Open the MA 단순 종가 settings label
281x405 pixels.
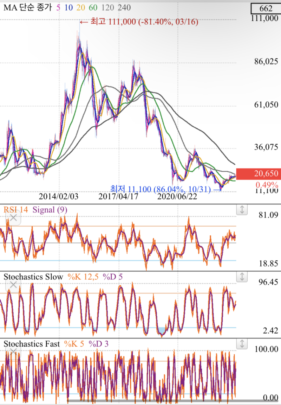coord(28,7)
